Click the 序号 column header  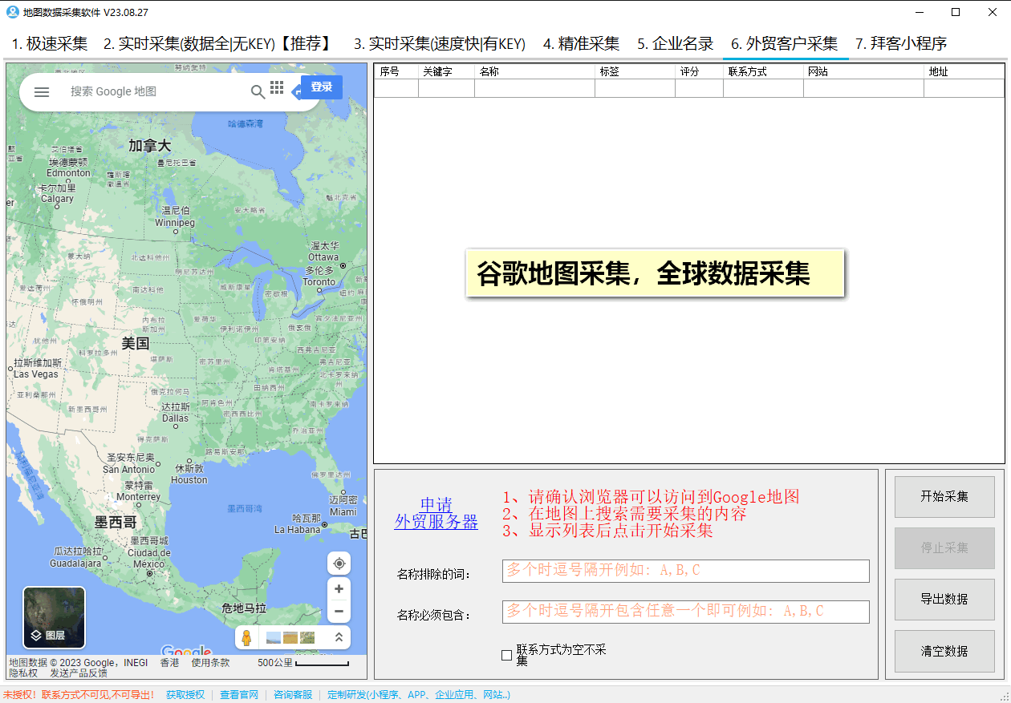coord(396,71)
